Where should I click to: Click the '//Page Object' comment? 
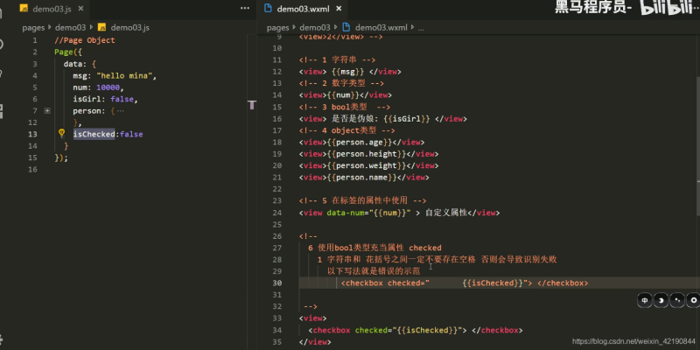point(85,40)
